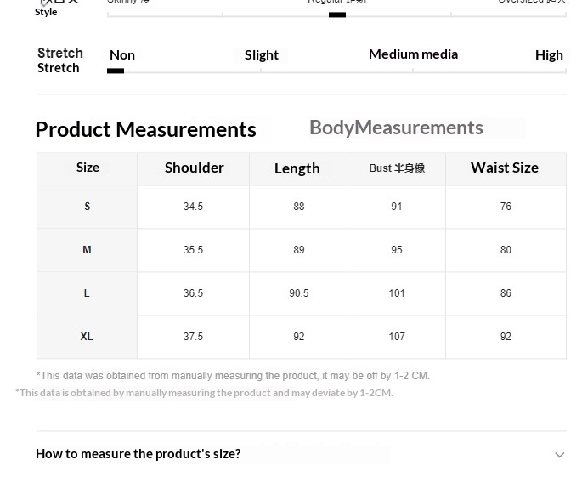Open "How to measure the product's size?" section
Viewport: 582px width, 477px height.
[138, 454]
